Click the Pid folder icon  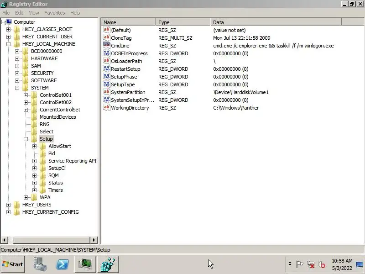click(x=43, y=153)
